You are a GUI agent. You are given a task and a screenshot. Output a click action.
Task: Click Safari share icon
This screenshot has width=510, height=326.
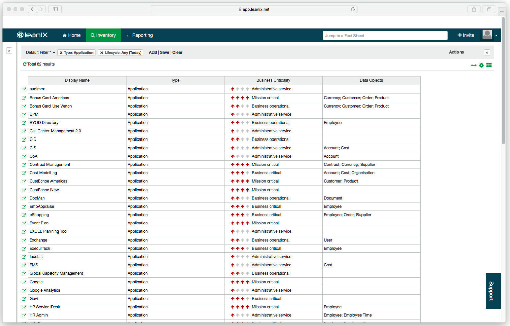pos(474,9)
